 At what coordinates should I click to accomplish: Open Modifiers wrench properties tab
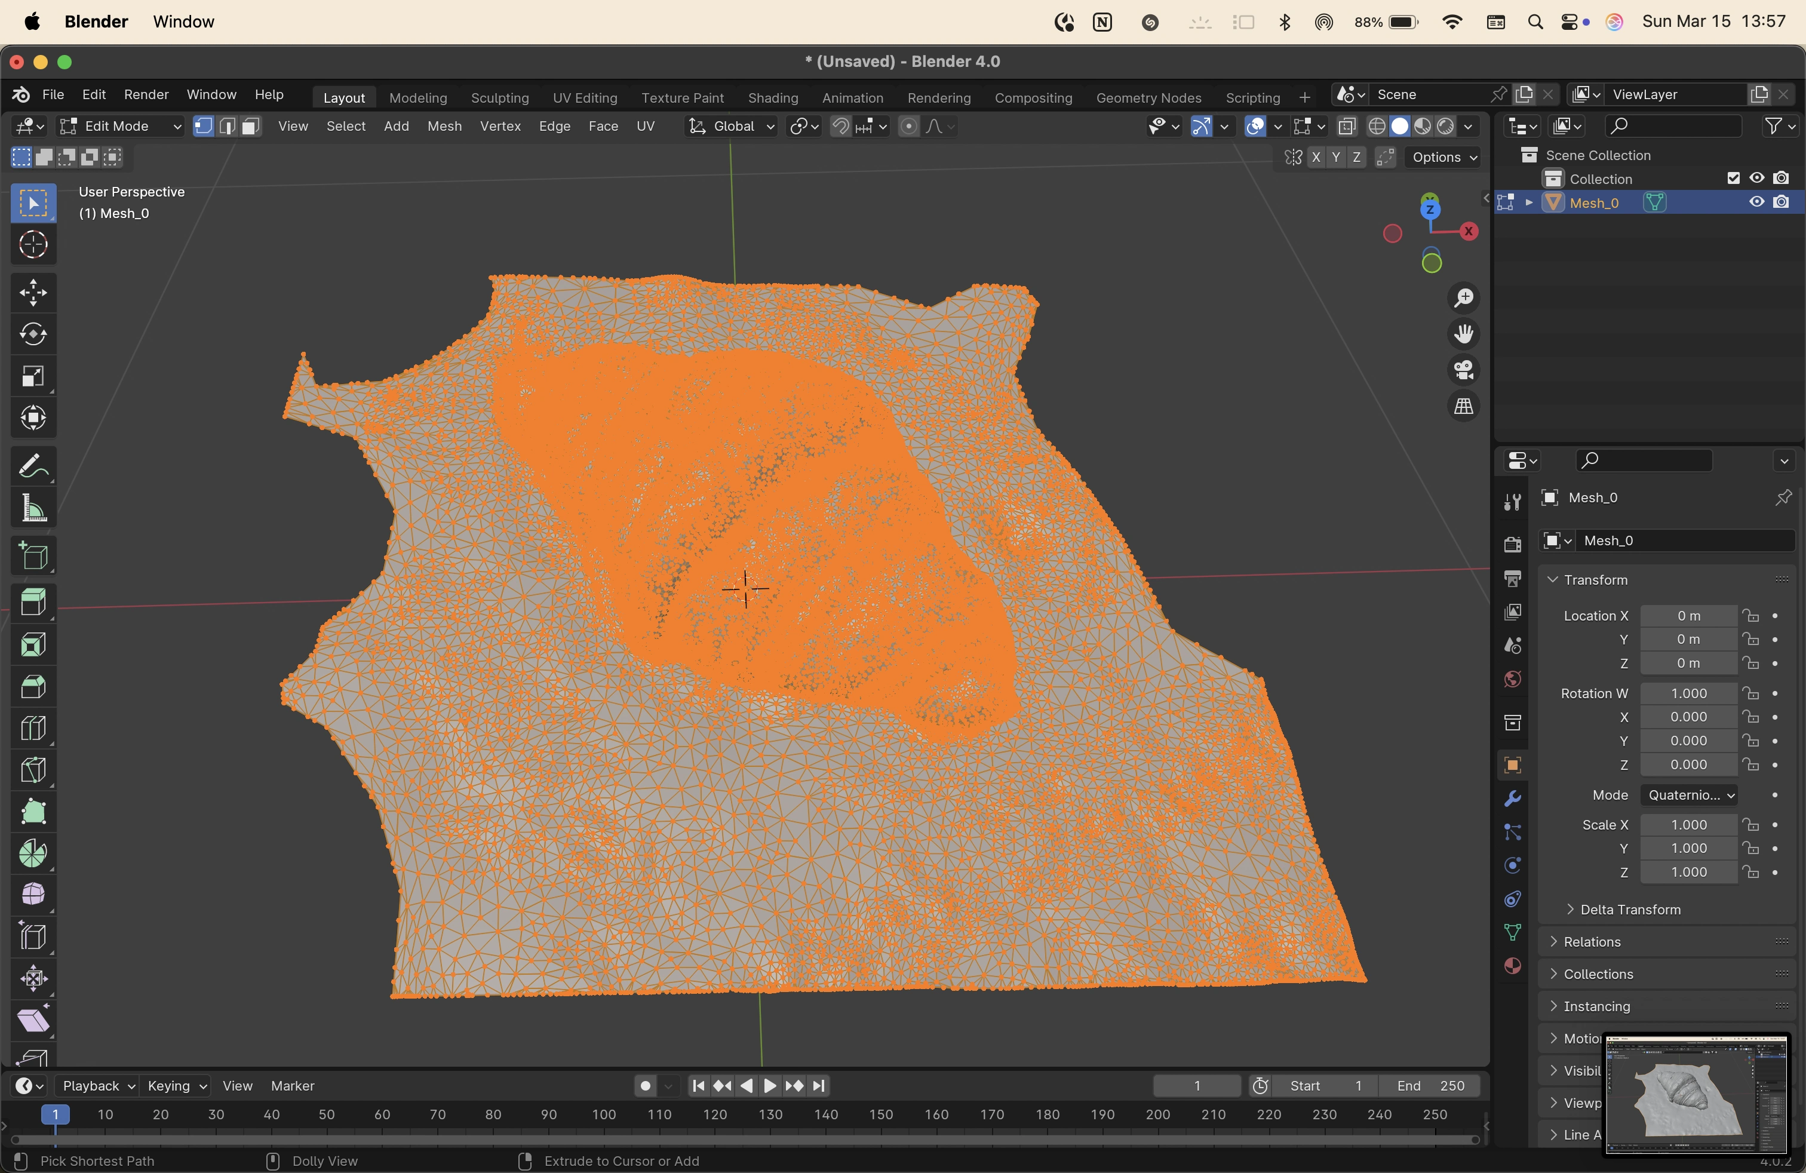pos(1512,798)
